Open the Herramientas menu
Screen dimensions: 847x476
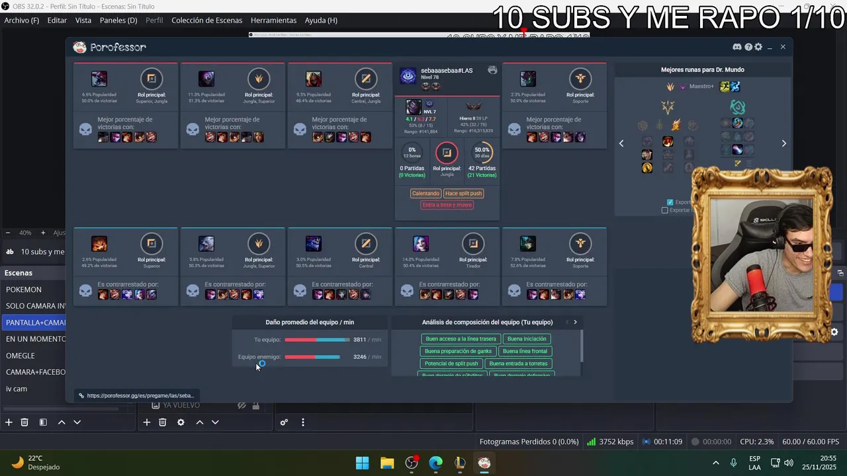[x=273, y=20]
